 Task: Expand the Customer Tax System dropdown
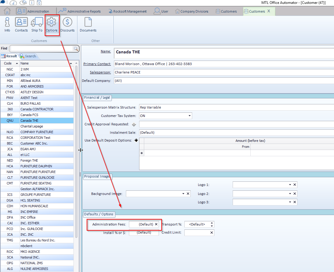(189, 116)
